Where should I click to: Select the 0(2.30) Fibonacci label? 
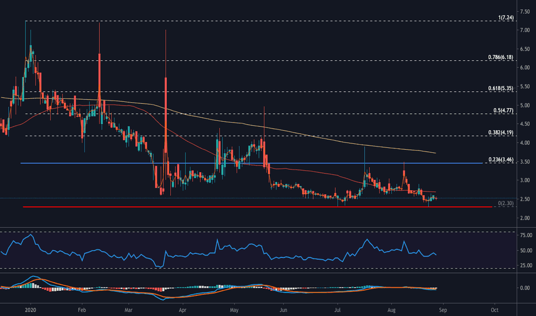[506, 203]
